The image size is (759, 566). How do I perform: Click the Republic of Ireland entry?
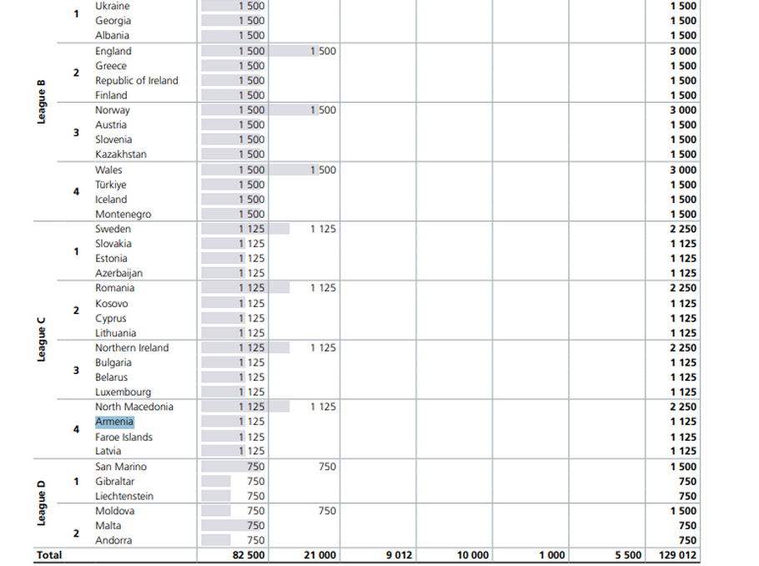(136, 81)
